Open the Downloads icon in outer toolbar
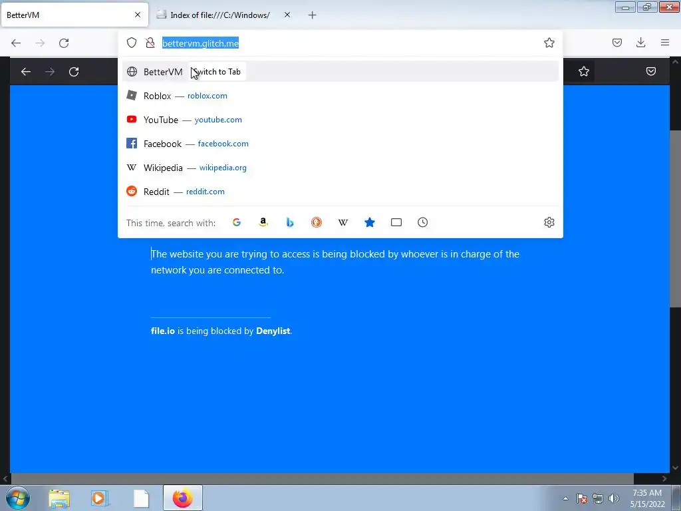Viewport: 681px width, 511px height. point(640,43)
